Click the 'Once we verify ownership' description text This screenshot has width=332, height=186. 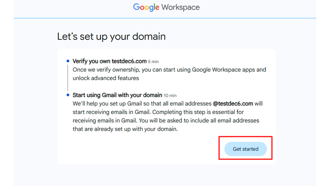coord(169,74)
